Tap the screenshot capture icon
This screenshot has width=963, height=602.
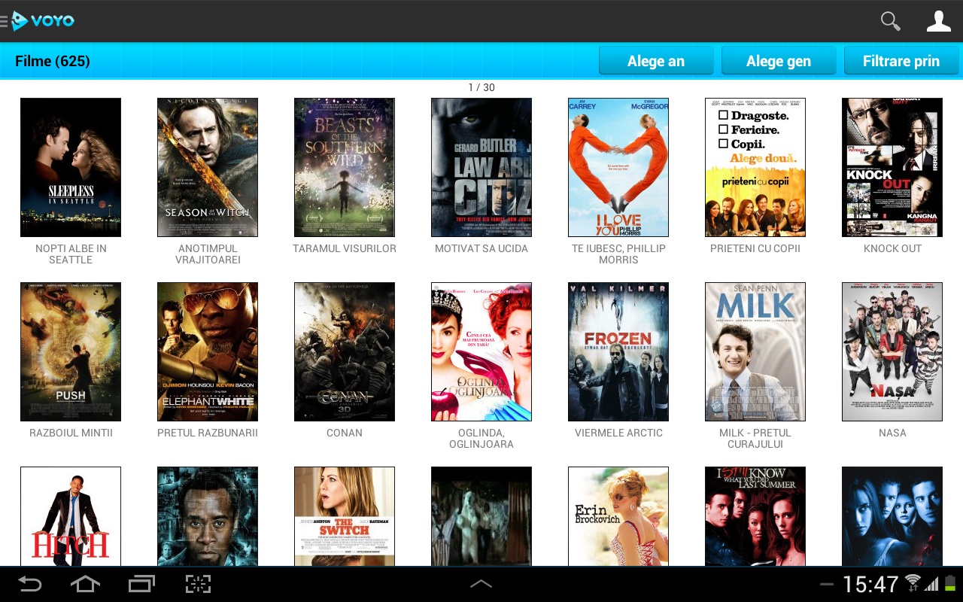(198, 584)
